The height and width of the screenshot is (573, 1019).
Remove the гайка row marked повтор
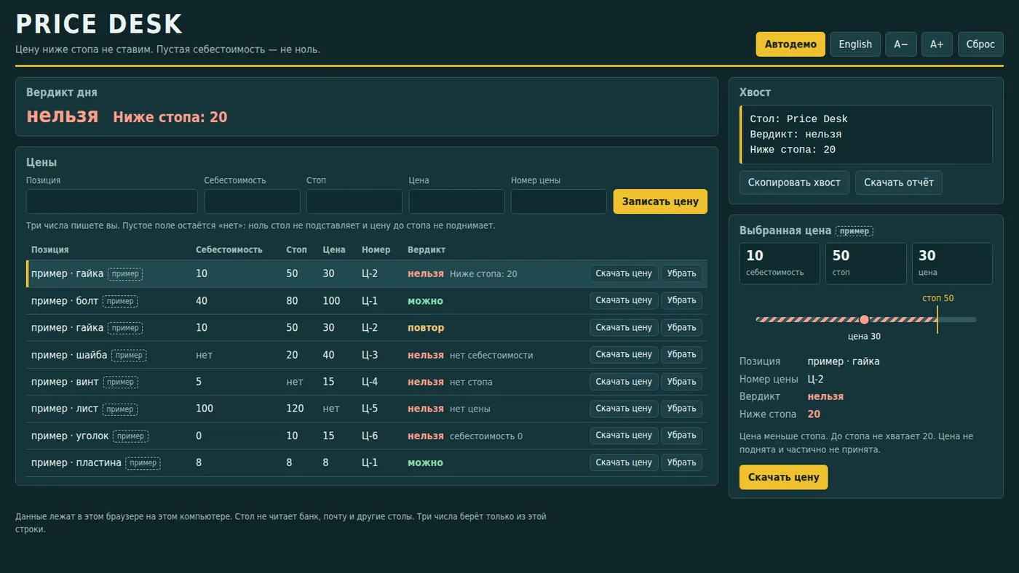(682, 328)
